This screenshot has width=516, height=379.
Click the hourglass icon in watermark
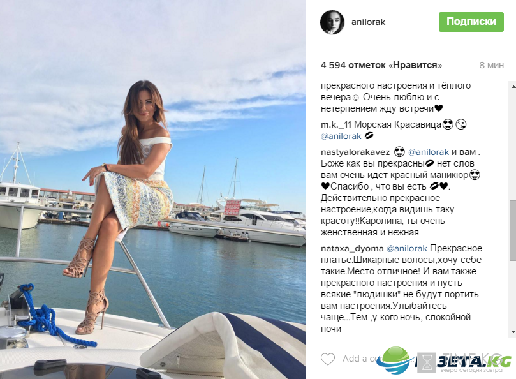pyautogui.click(x=427, y=362)
